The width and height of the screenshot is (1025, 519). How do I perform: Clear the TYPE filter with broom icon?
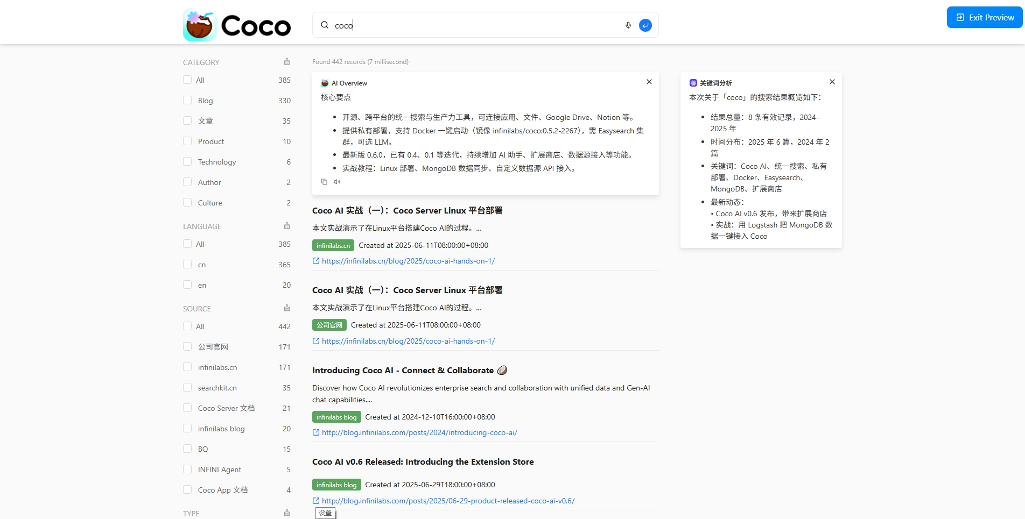click(x=287, y=513)
